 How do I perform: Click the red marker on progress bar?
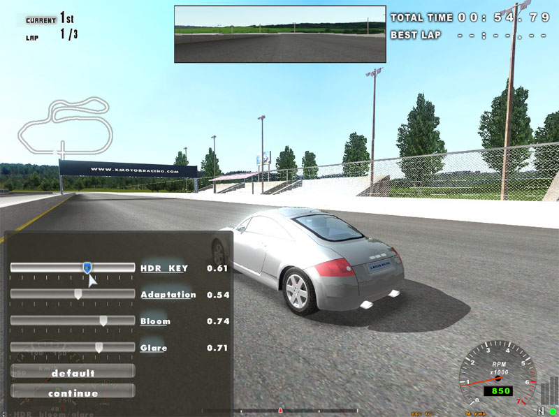280,410
